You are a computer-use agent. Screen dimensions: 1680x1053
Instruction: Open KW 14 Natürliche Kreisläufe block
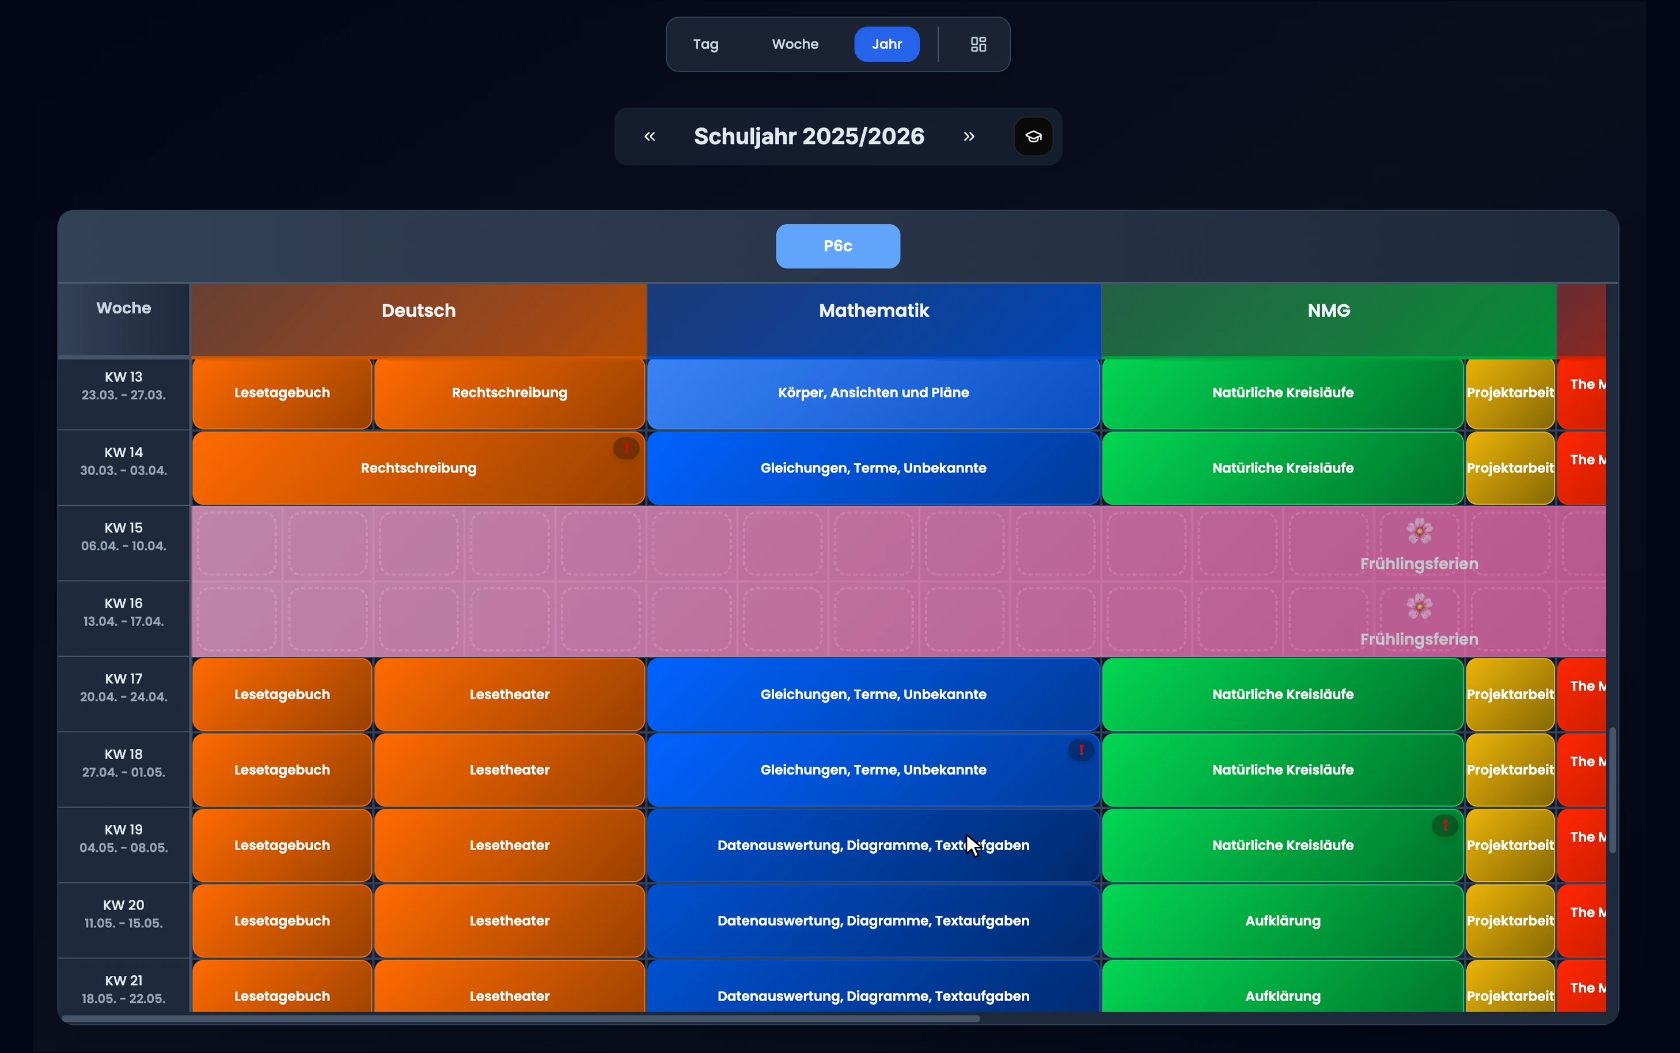(1283, 468)
